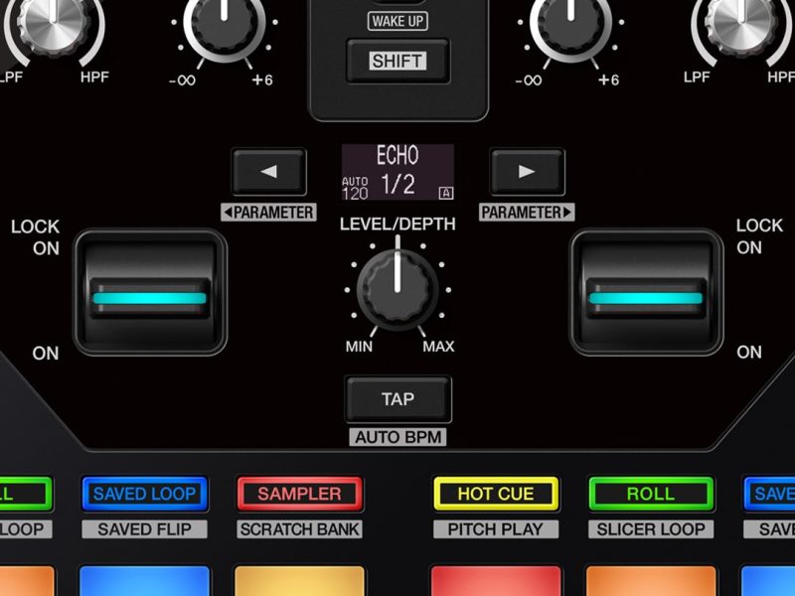
Task: Click the SLICER LOOP label
Action: pyautogui.click(x=651, y=529)
